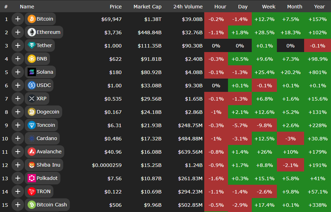Click the Dogecoin logo icon
This screenshot has height=212, width=331.
(32, 112)
